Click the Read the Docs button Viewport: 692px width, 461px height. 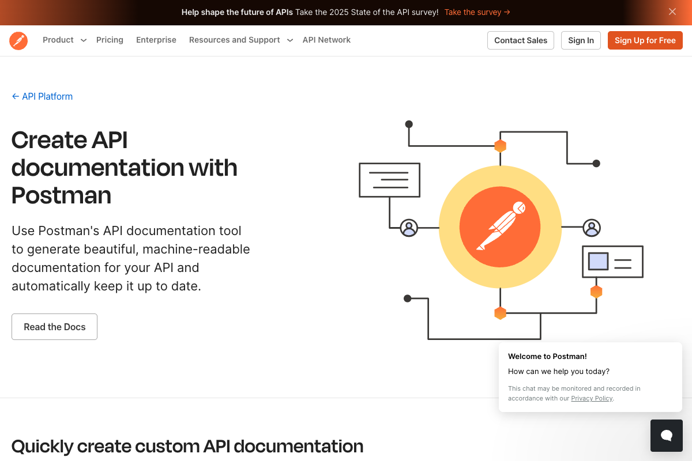coord(54,327)
